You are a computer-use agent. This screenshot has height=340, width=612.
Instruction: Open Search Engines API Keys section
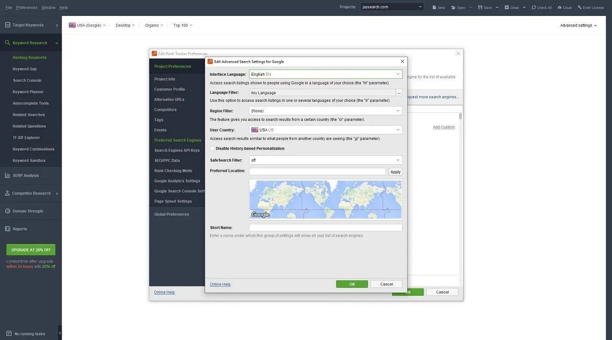(177, 151)
